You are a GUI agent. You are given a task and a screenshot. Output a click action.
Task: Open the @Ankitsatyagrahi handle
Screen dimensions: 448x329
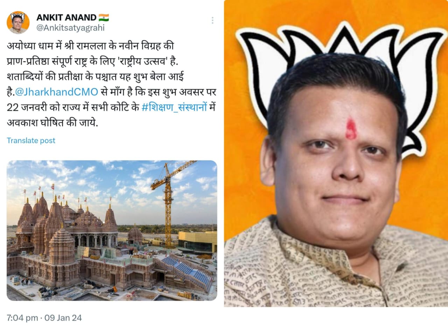70,28
